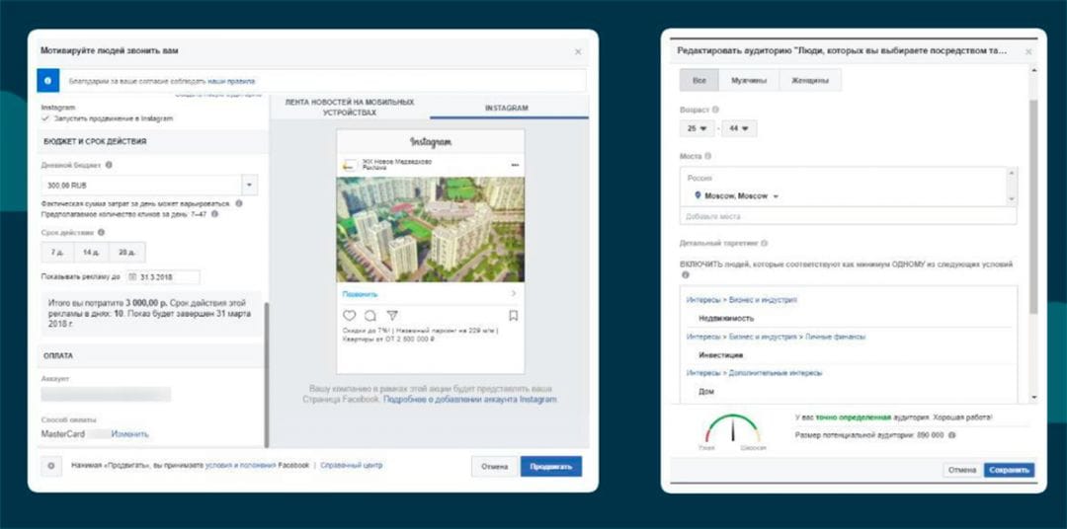
Task: Click the left settings panel scrollbar
Action: point(266,374)
